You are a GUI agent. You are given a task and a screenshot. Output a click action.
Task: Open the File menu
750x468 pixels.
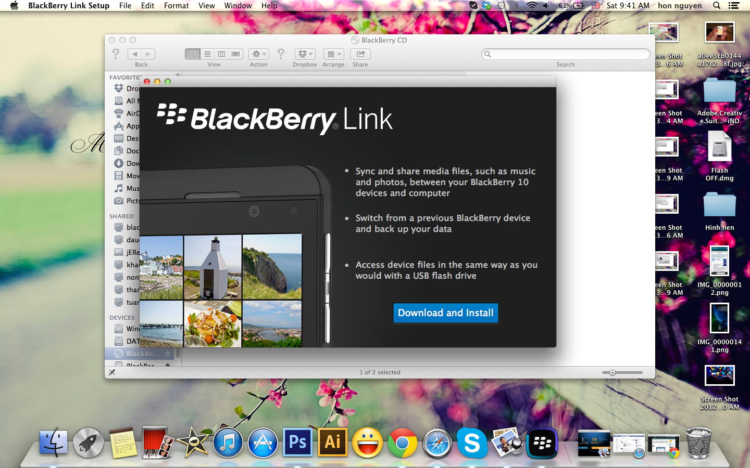click(x=125, y=6)
